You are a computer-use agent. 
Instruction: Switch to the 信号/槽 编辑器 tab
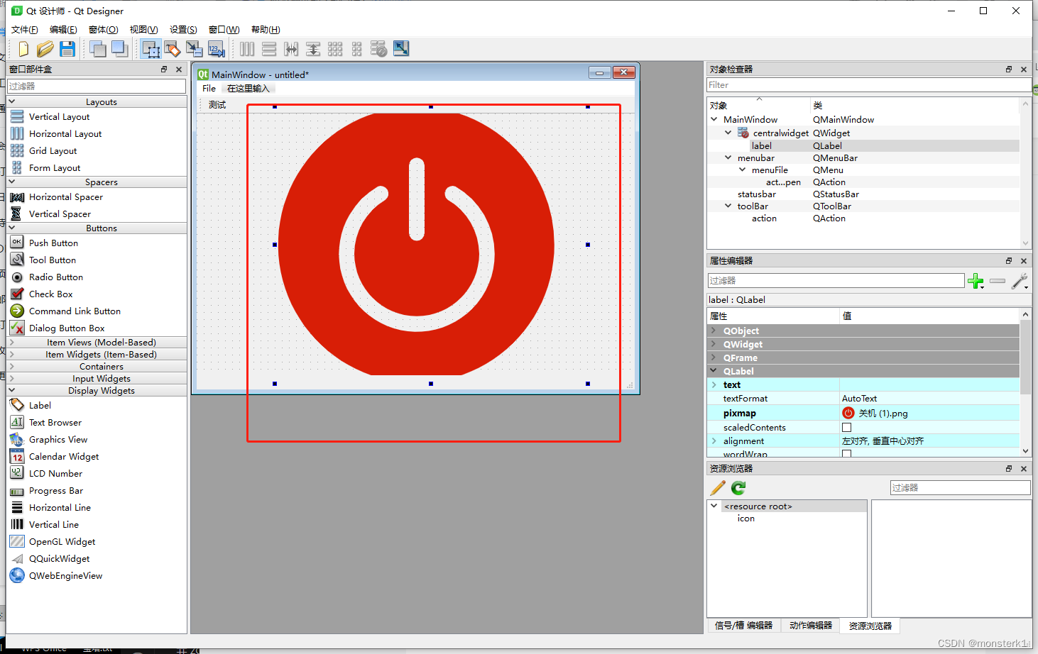coord(743,625)
